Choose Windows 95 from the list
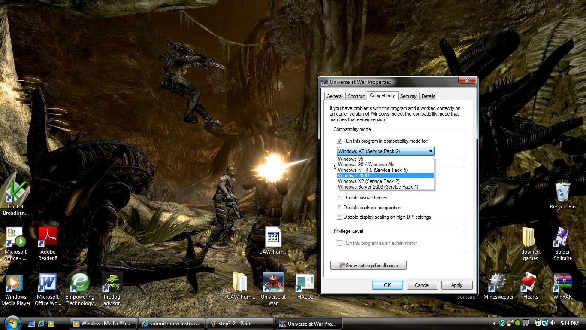The image size is (586, 330). point(386,159)
